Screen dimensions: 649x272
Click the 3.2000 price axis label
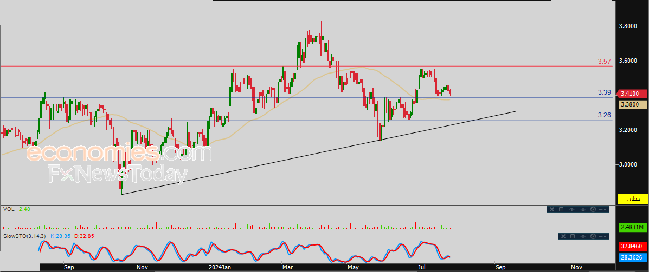[x=627, y=130]
